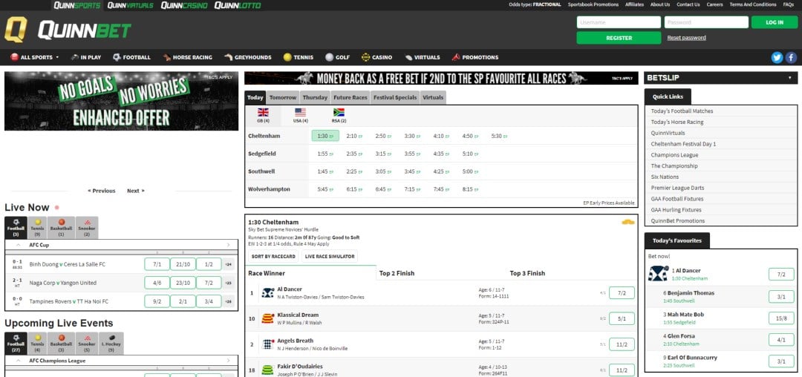Click the Tennis ball icon in navigation
The height and width of the screenshot is (377, 802).
[x=287, y=57]
